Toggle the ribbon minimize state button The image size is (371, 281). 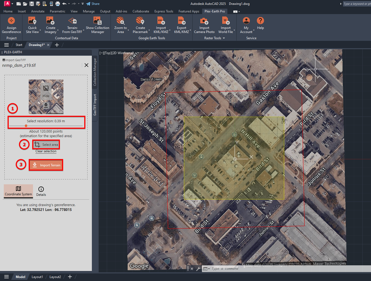point(235,12)
